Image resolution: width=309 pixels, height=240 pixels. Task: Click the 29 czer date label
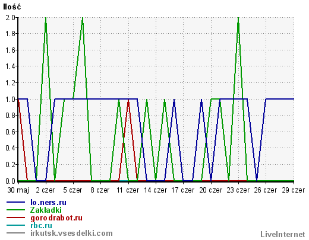click(x=294, y=190)
